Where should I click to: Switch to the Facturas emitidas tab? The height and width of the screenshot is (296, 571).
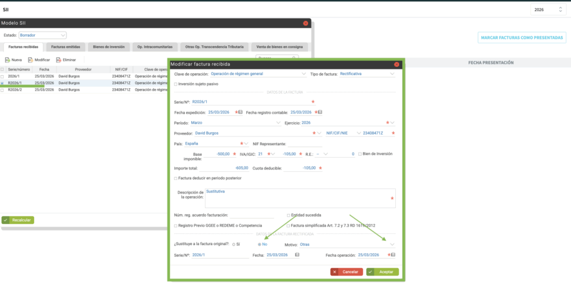pyautogui.click(x=65, y=47)
